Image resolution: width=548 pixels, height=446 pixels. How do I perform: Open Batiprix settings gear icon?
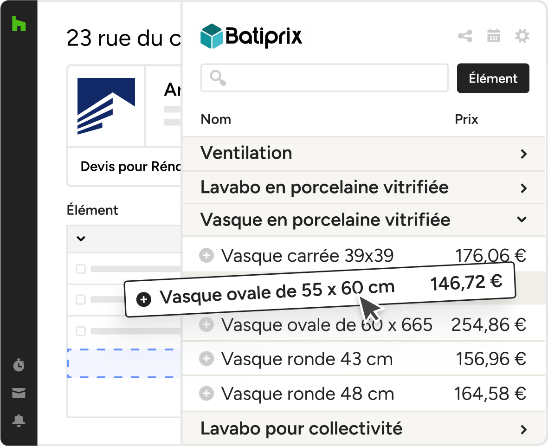coord(522,36)
